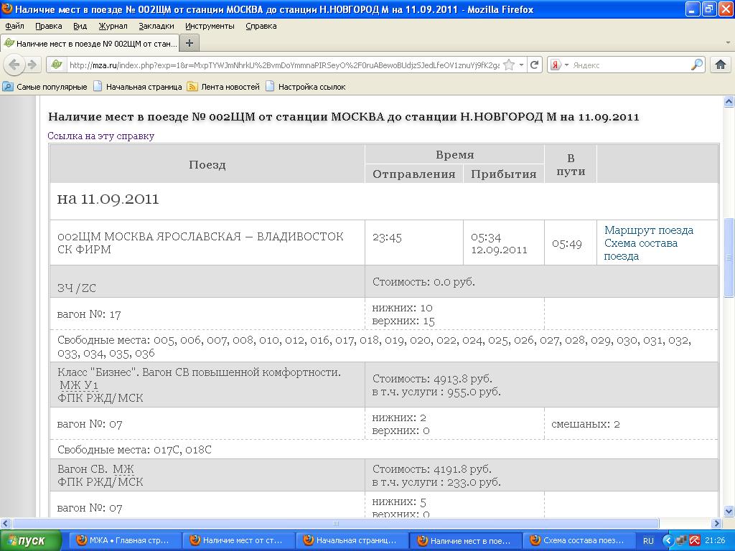The image size is (735, 551).
Task: Follow the Маршрут поезда link
Action: click(648, 230)
